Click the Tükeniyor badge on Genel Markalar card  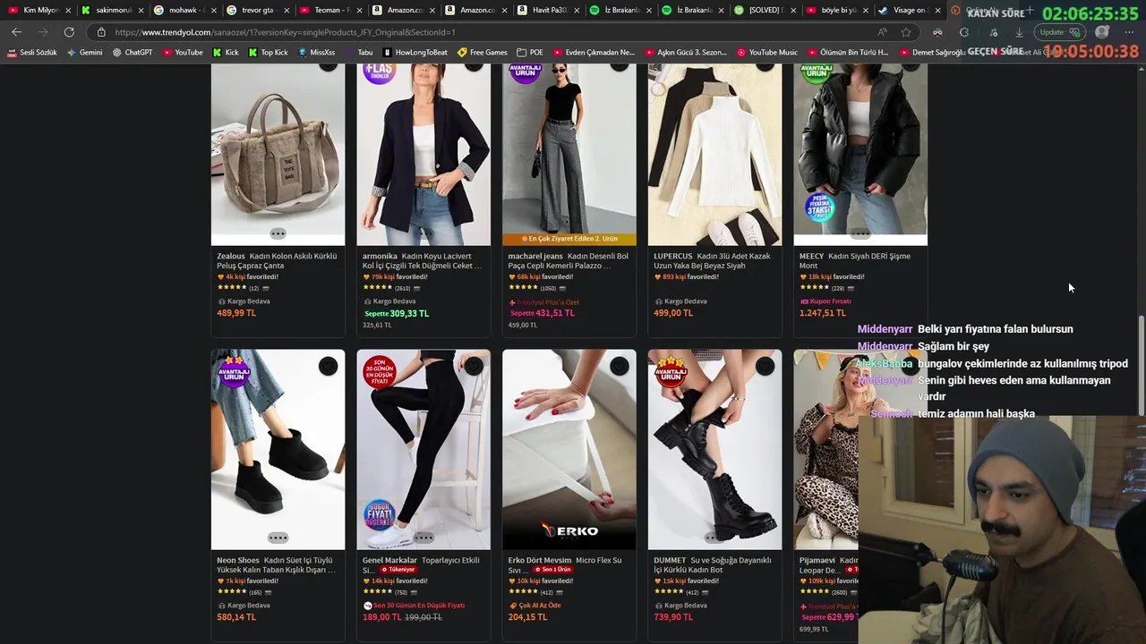coord(398,570)
